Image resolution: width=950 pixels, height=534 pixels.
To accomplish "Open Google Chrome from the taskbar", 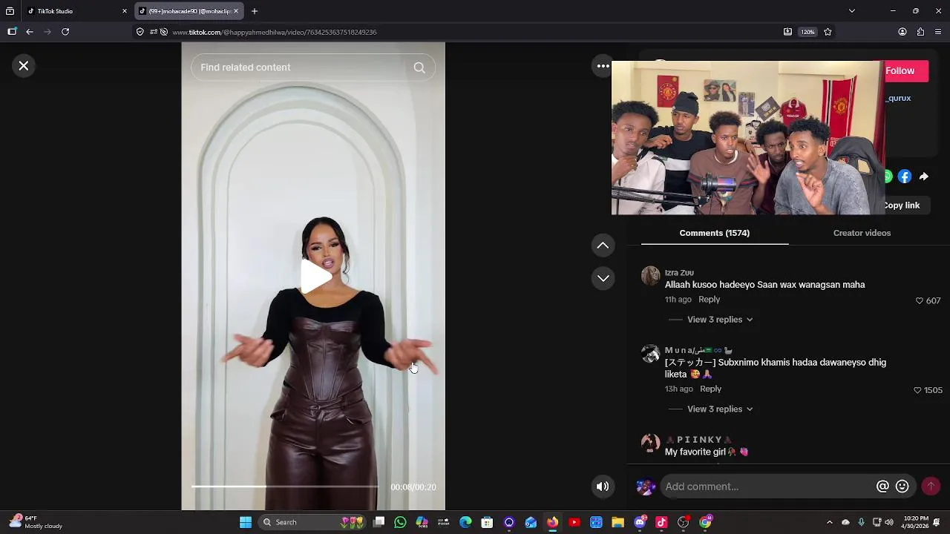I will coord(705,522).
